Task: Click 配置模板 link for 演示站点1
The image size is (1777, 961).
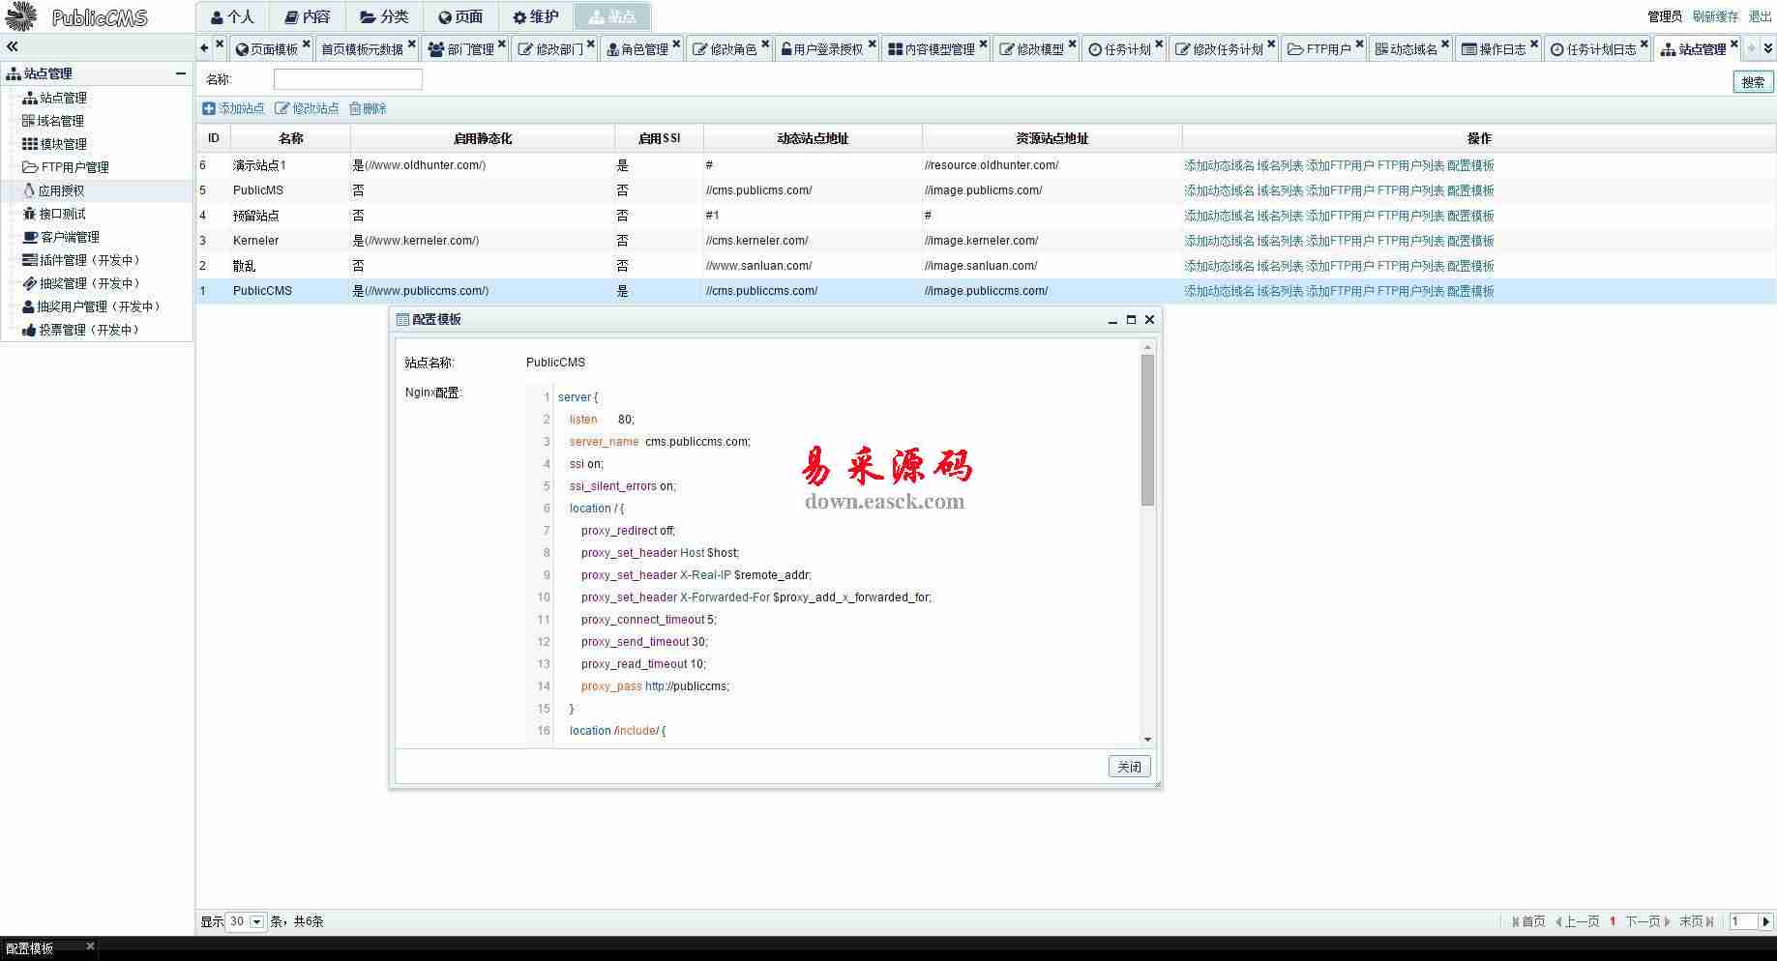Action: tap(1470, 165)
